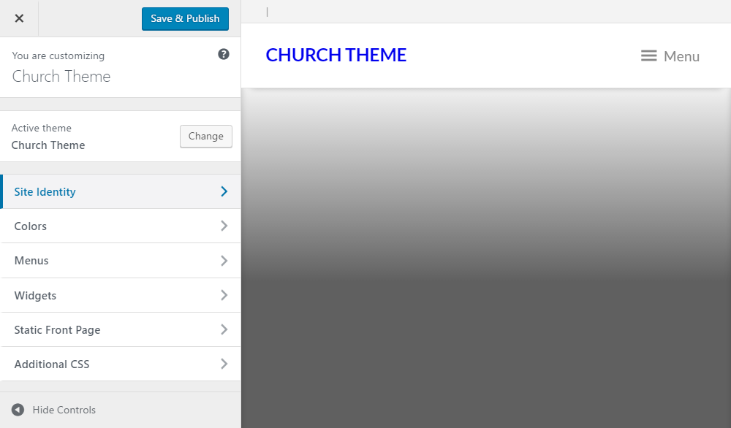Open the help question mark icon
The image size is (731, 428).
click(224, 55)
